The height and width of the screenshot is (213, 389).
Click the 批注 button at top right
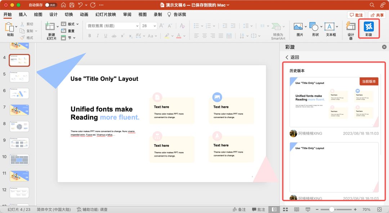[356, 15]
